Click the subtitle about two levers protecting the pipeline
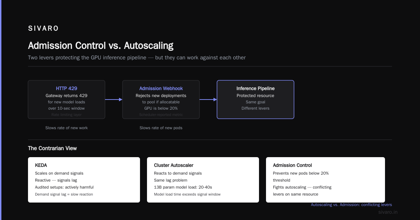The height and width of the screenshot is (220, 420). pos(137,58)
